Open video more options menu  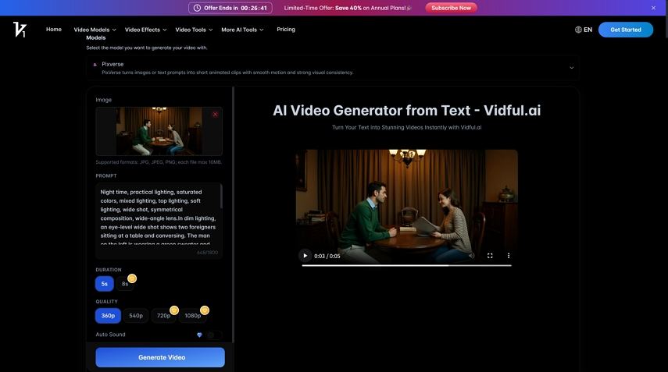[x=509, y=256]
